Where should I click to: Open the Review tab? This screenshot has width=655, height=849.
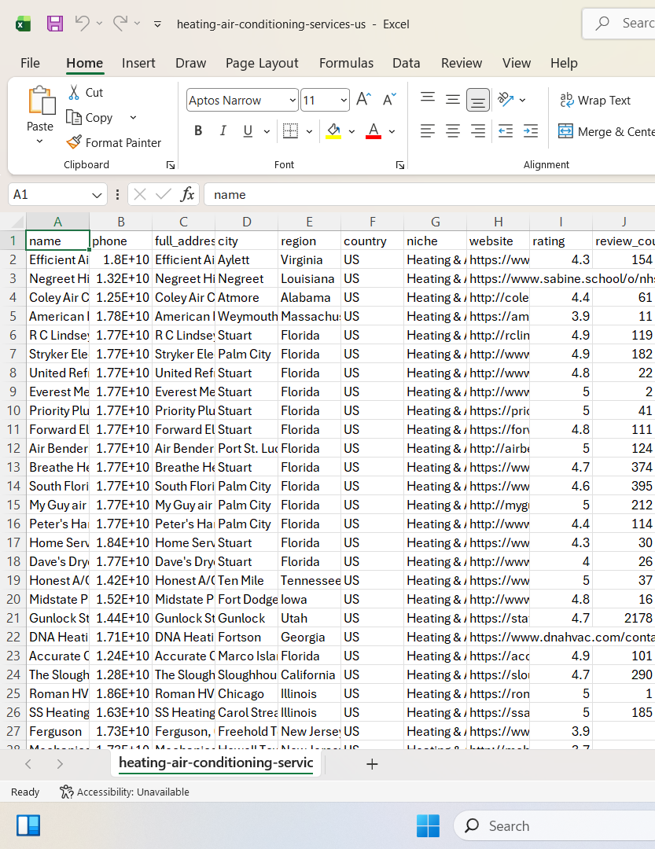click(x=461, y=64)
